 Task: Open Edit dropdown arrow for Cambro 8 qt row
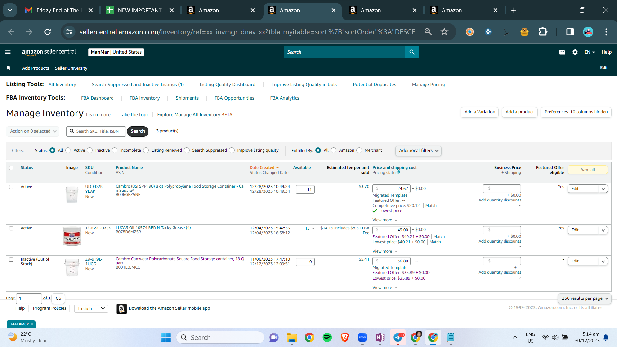[604, 189]
